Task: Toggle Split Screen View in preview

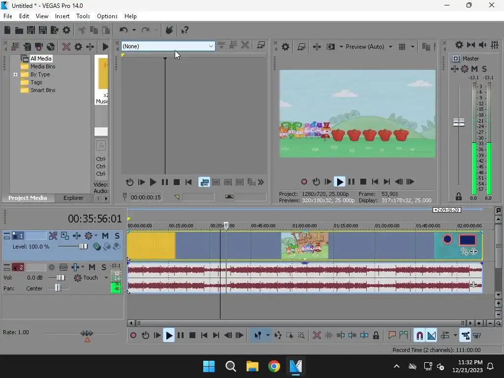Action: [330, 47]
